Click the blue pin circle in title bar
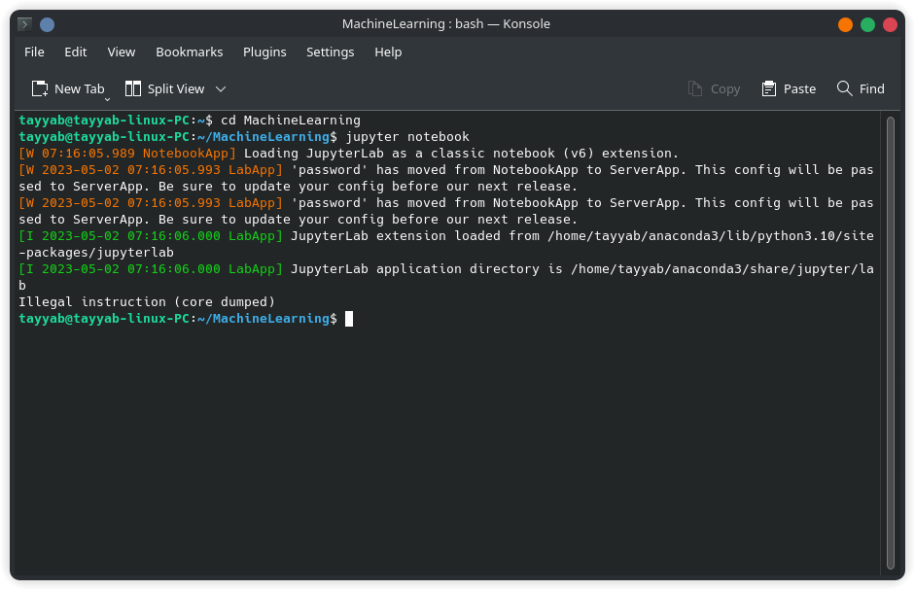This screenshot has width=915, height=590. (x=48, y=24)
